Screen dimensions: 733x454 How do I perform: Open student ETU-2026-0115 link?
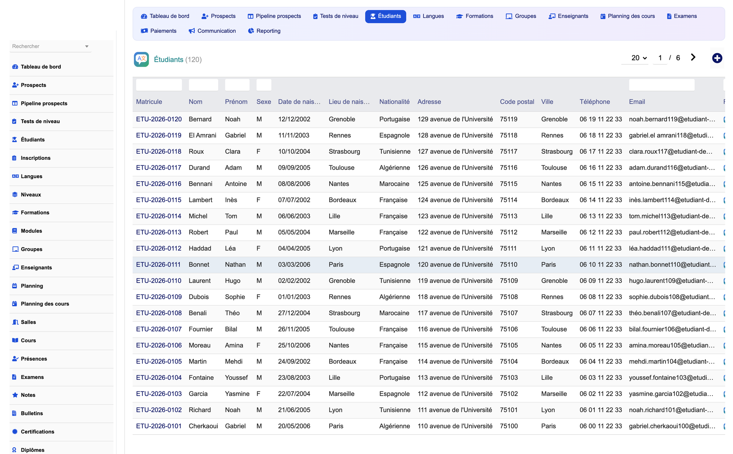click(x=159, y=200)
